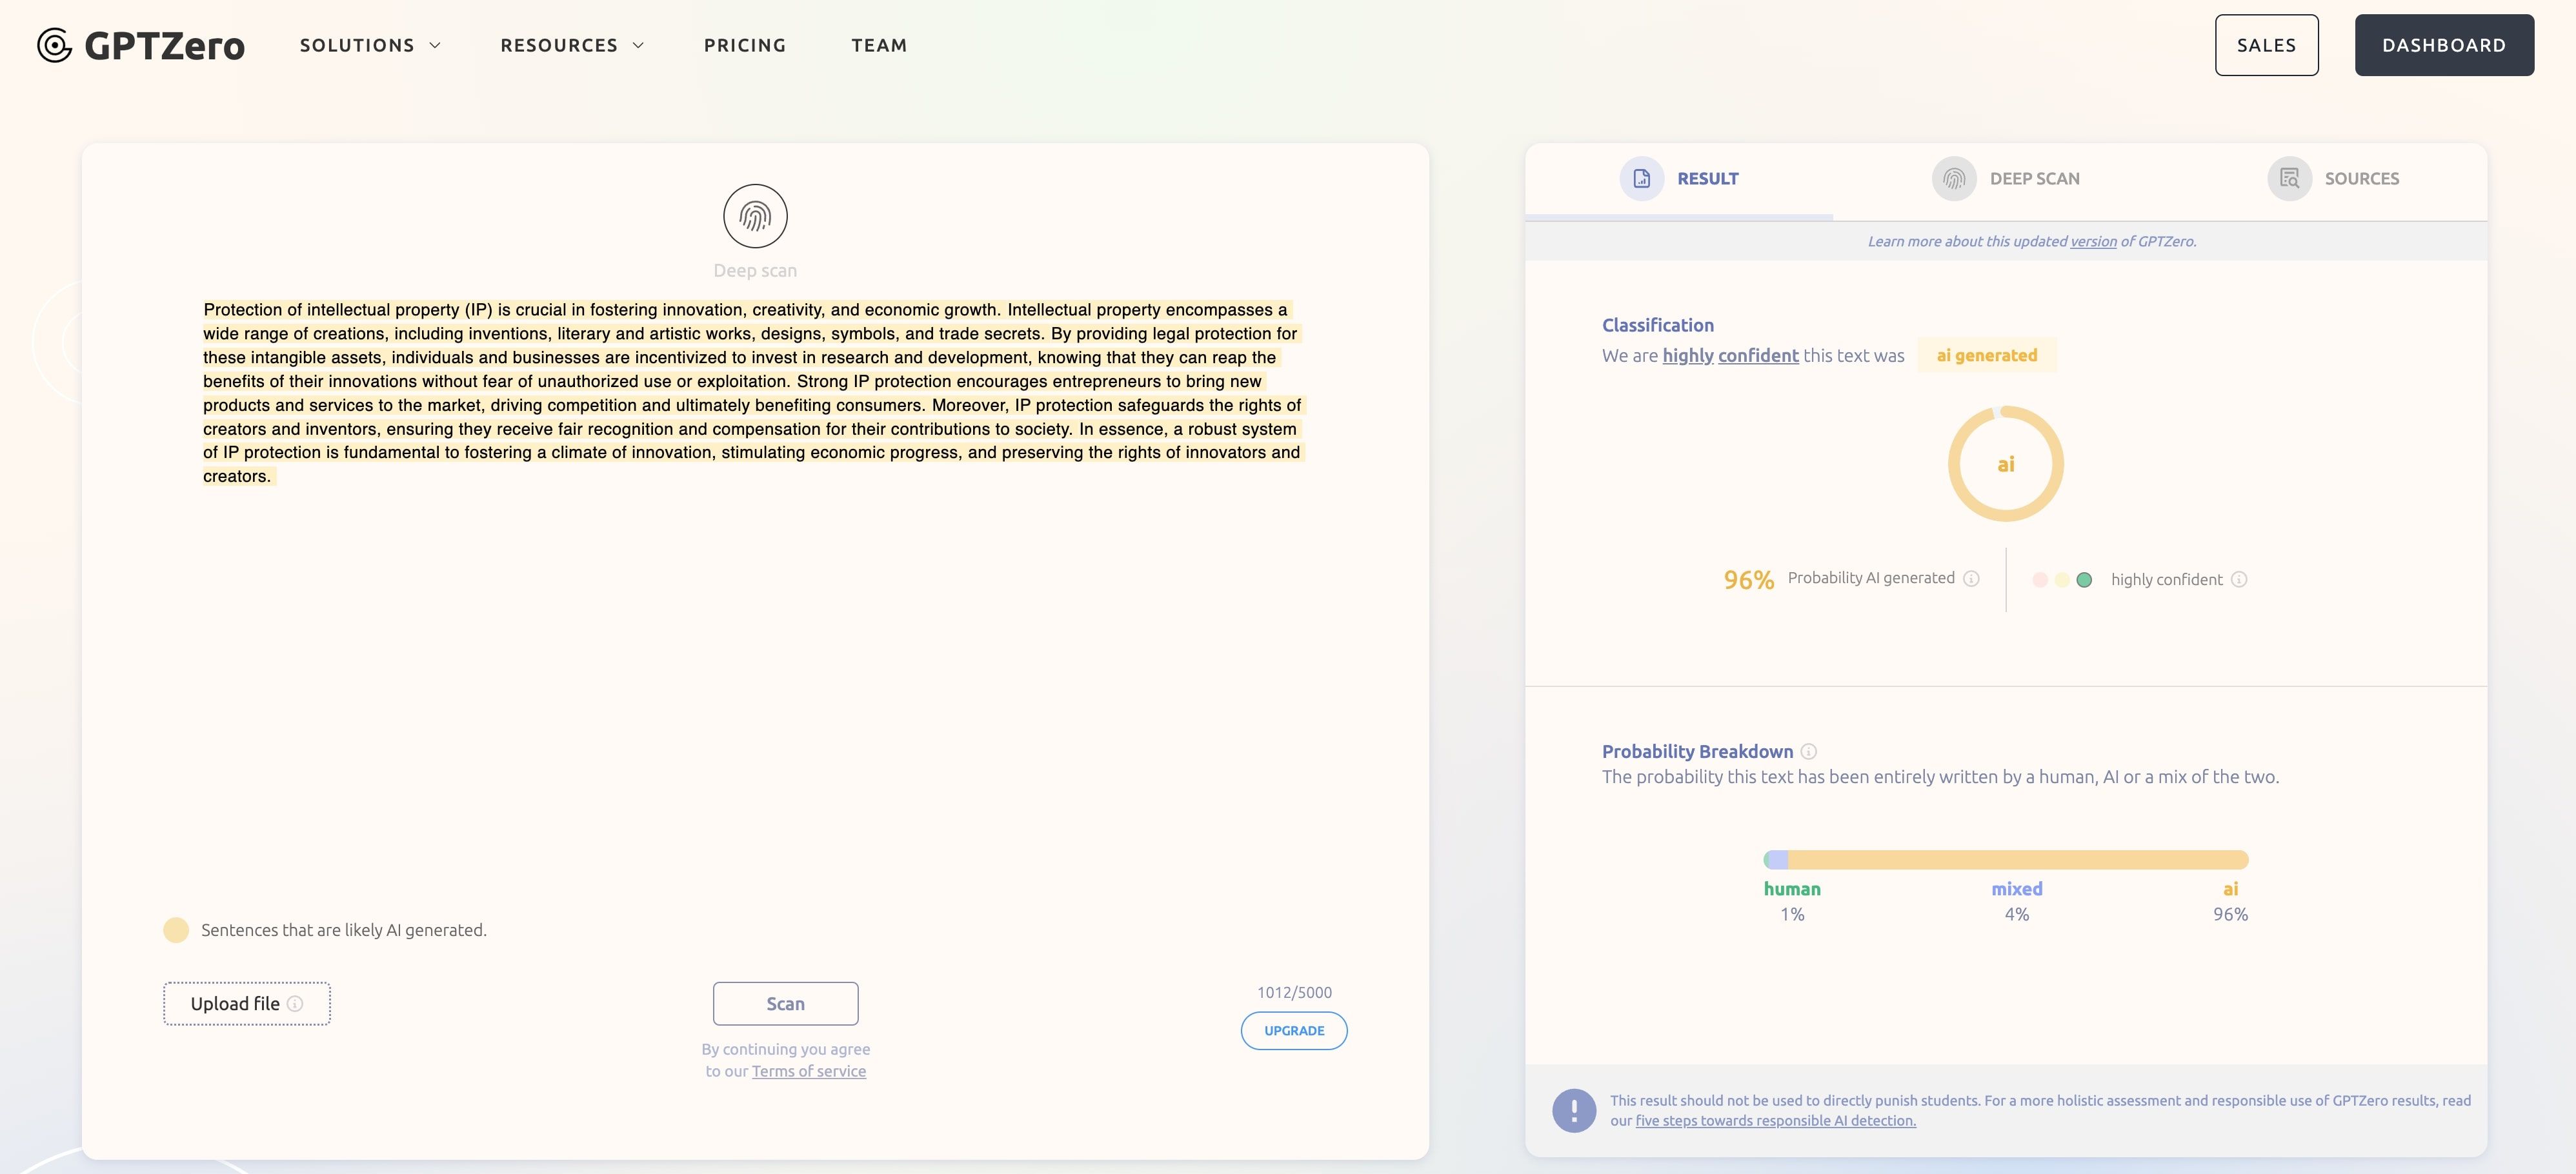Click the Result tab document icon
Image resolution: width=2576 pixels, height=1174 pixels.
tap(1641, 179)
